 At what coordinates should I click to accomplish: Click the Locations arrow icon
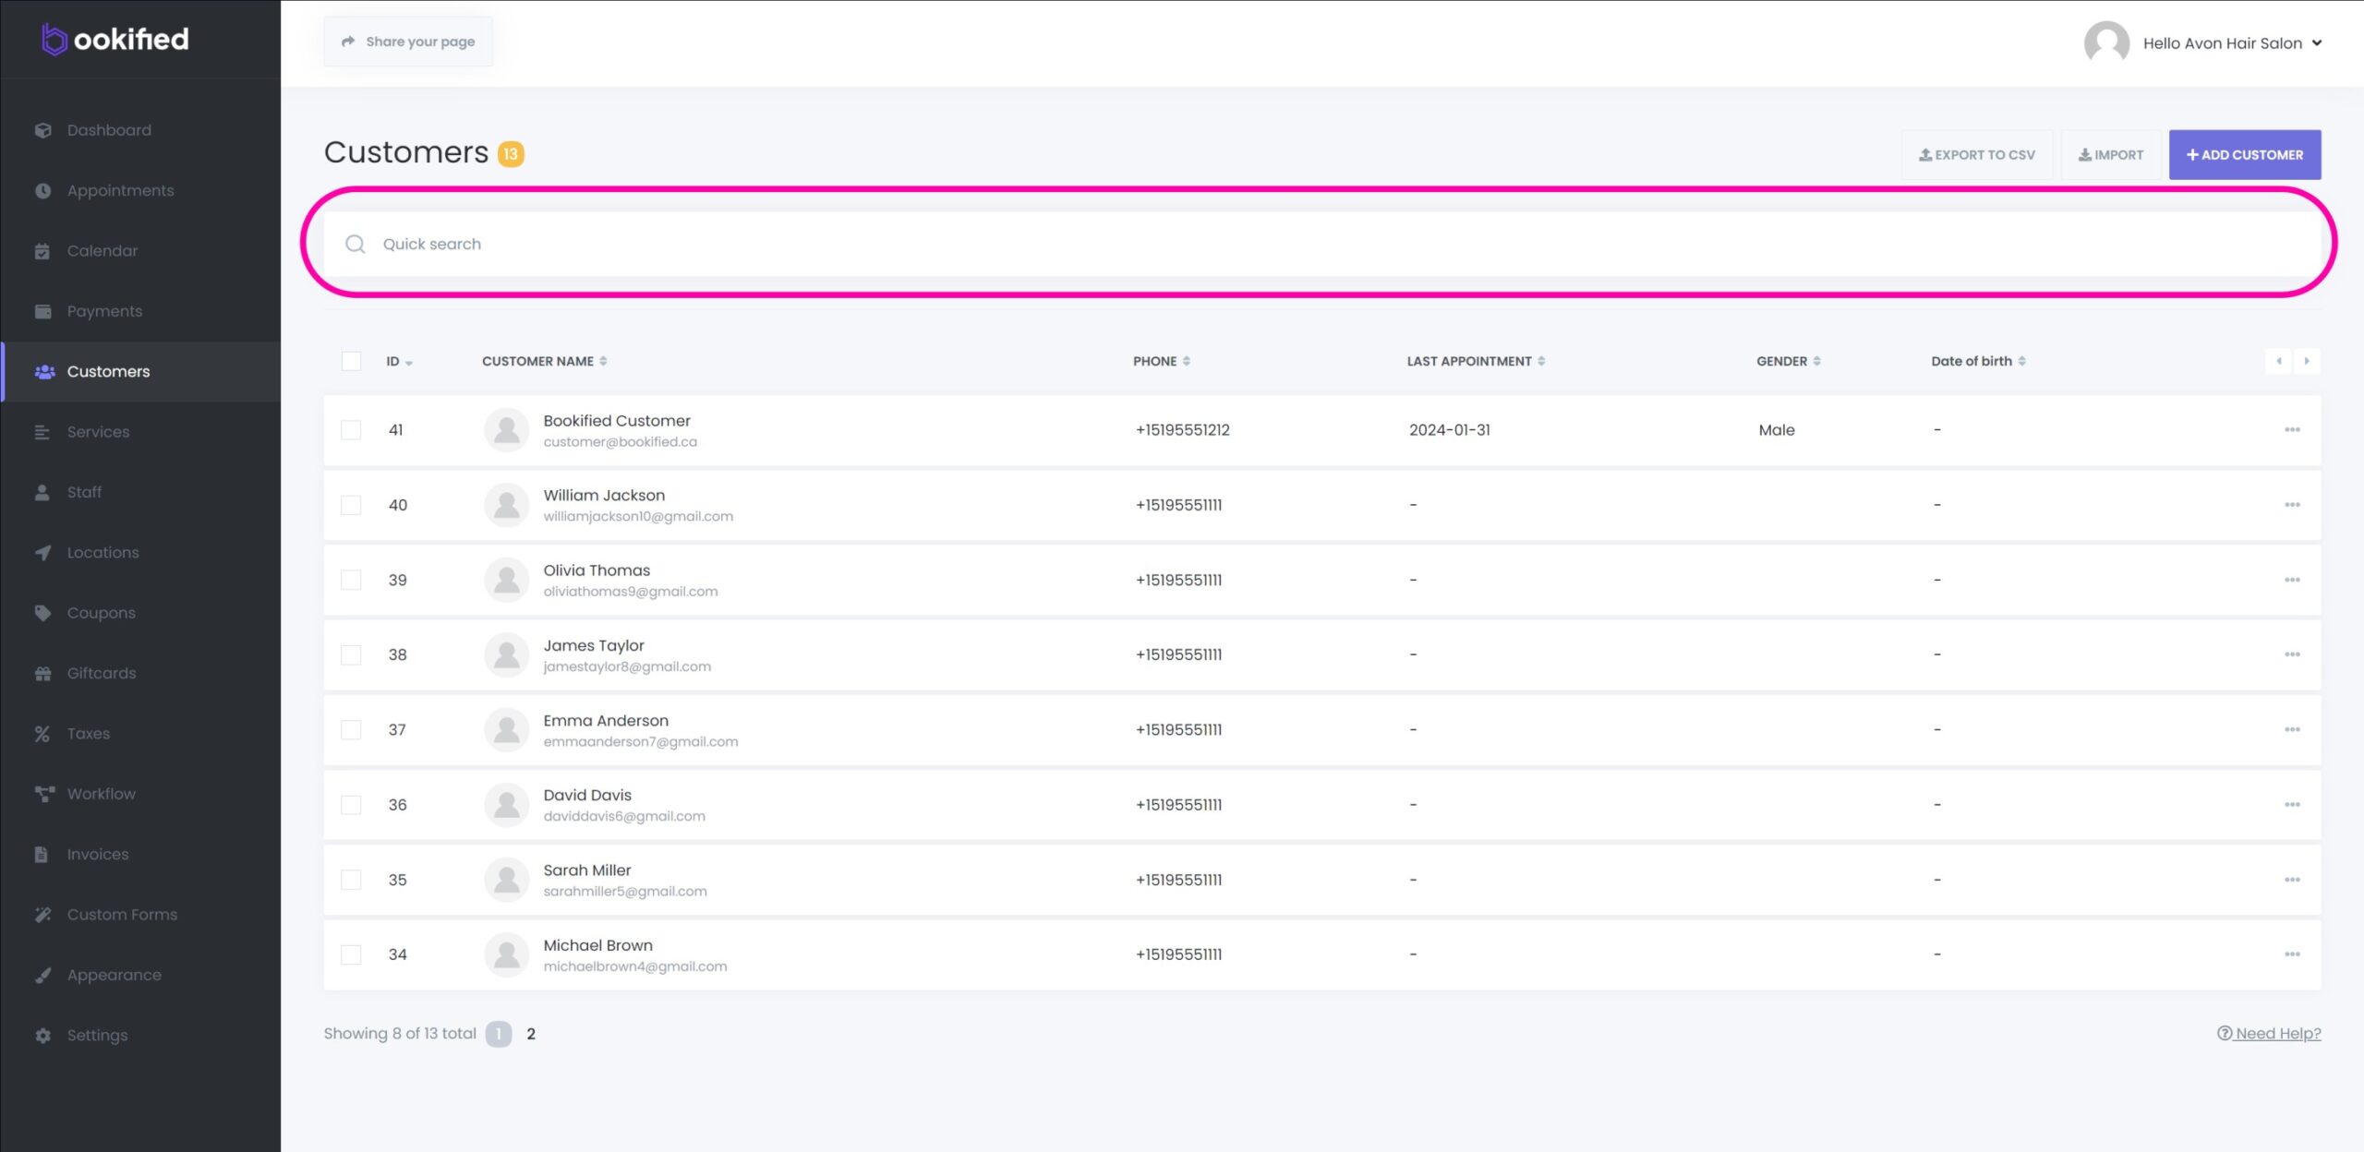pyautogui.click(x=42, y=553)
